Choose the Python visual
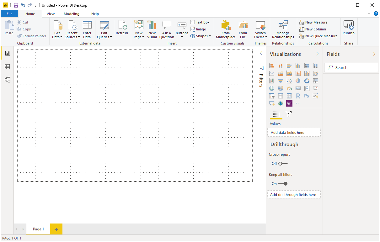The image size is (380, 242). [x=307, y=96]
